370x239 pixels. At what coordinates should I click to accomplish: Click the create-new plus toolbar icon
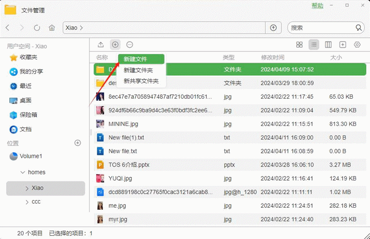click(x=115, y=44)
